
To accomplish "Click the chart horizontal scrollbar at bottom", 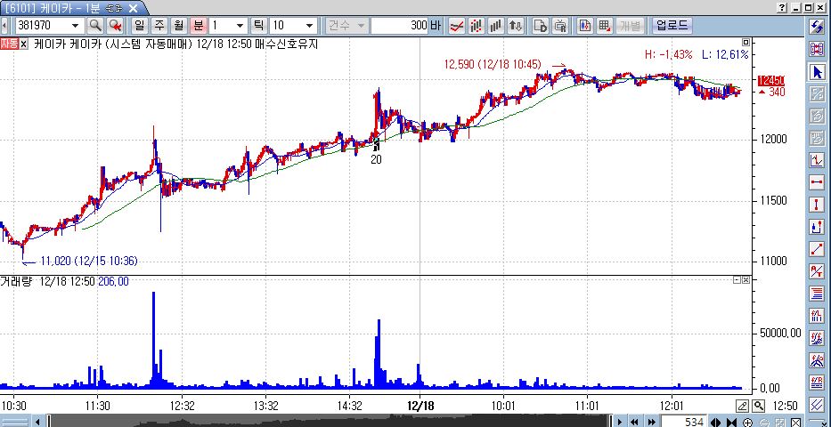I will tap(356, 421).
